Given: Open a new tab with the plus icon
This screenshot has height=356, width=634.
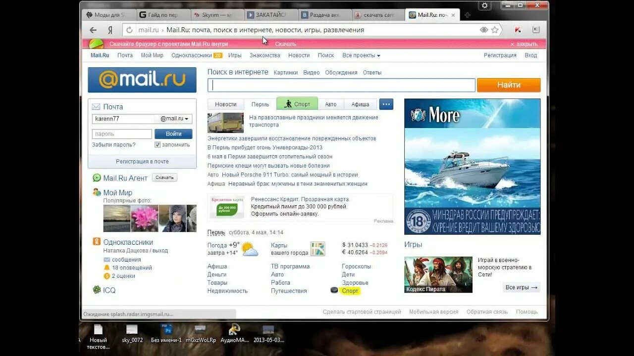Looking at the screenshot, I should click(467, 15).
